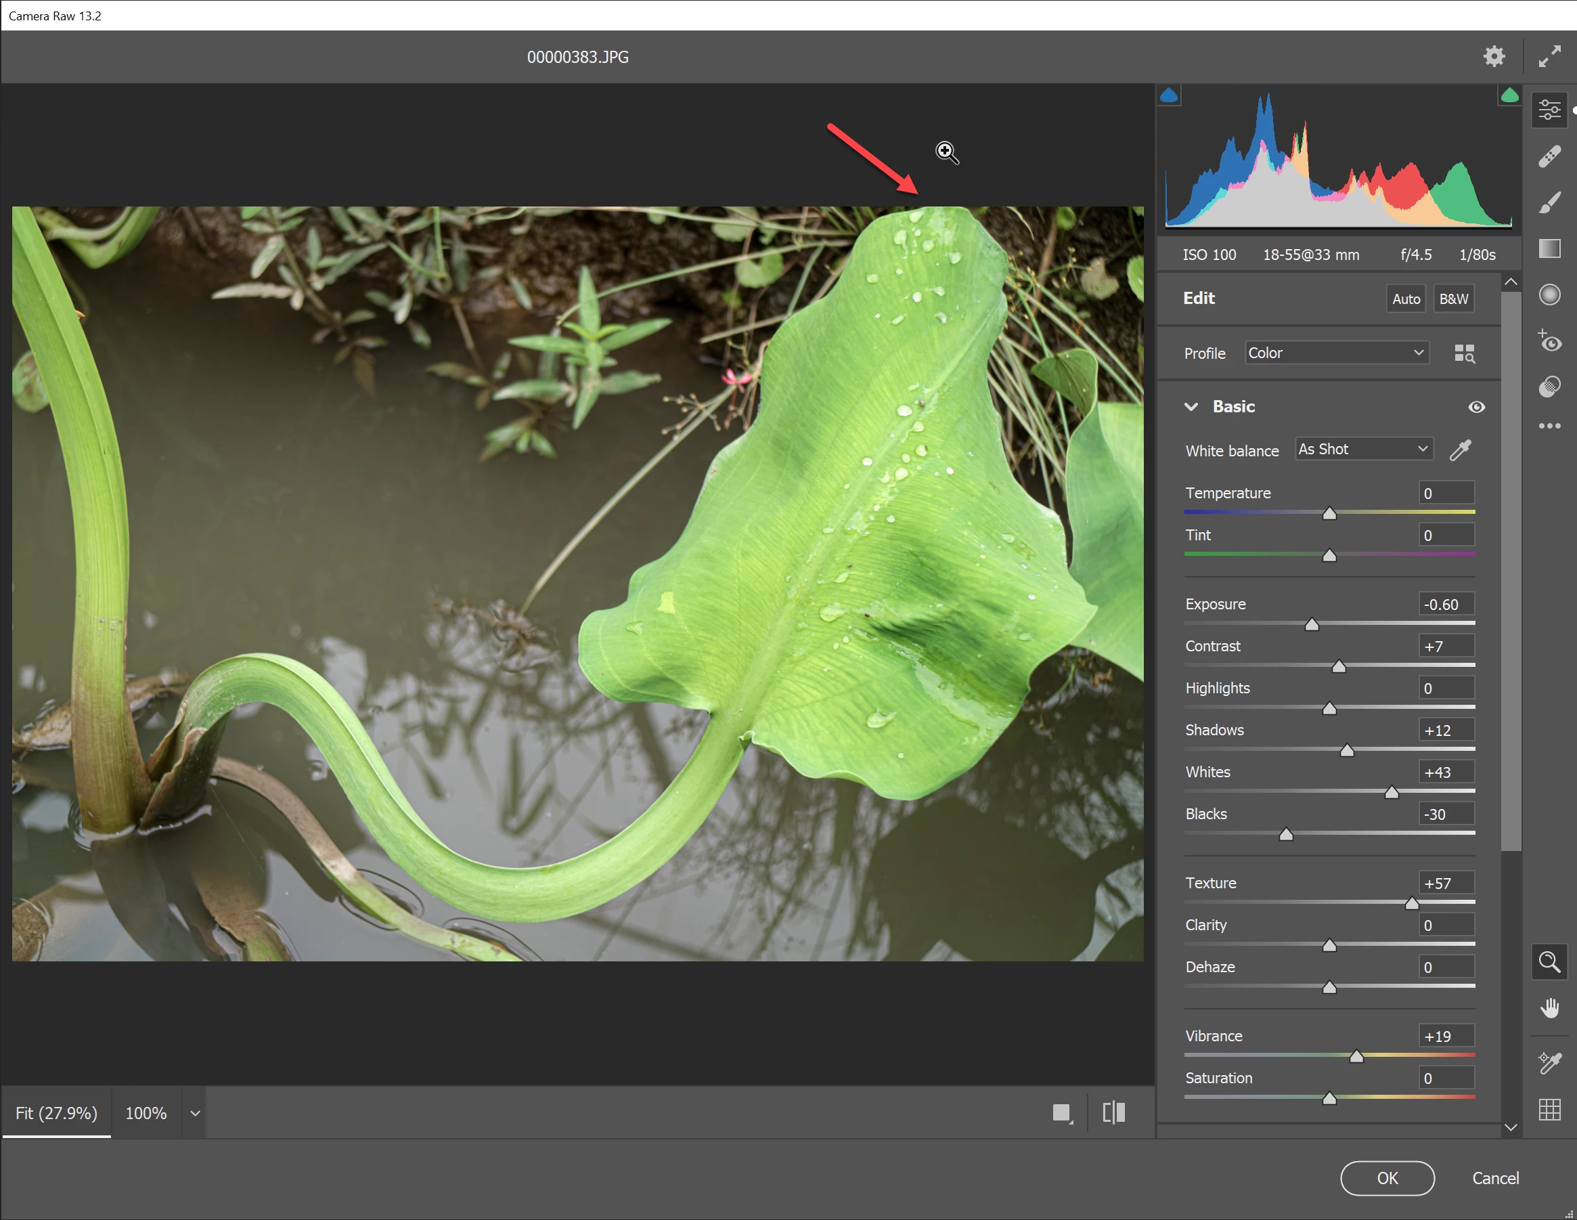The height and width of the screenshot is (1220, 1577).
Task: Collapse the Basic panel section
Action: point(1191,407)
